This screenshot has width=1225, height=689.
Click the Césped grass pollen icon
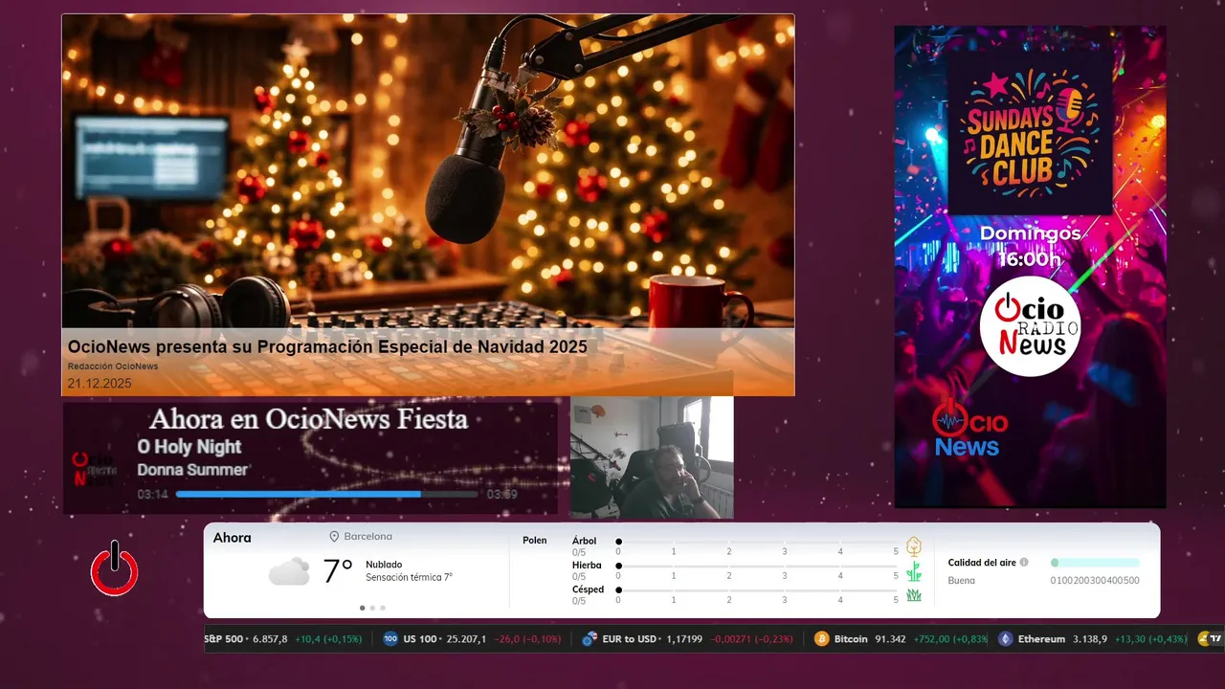(914, 595)
